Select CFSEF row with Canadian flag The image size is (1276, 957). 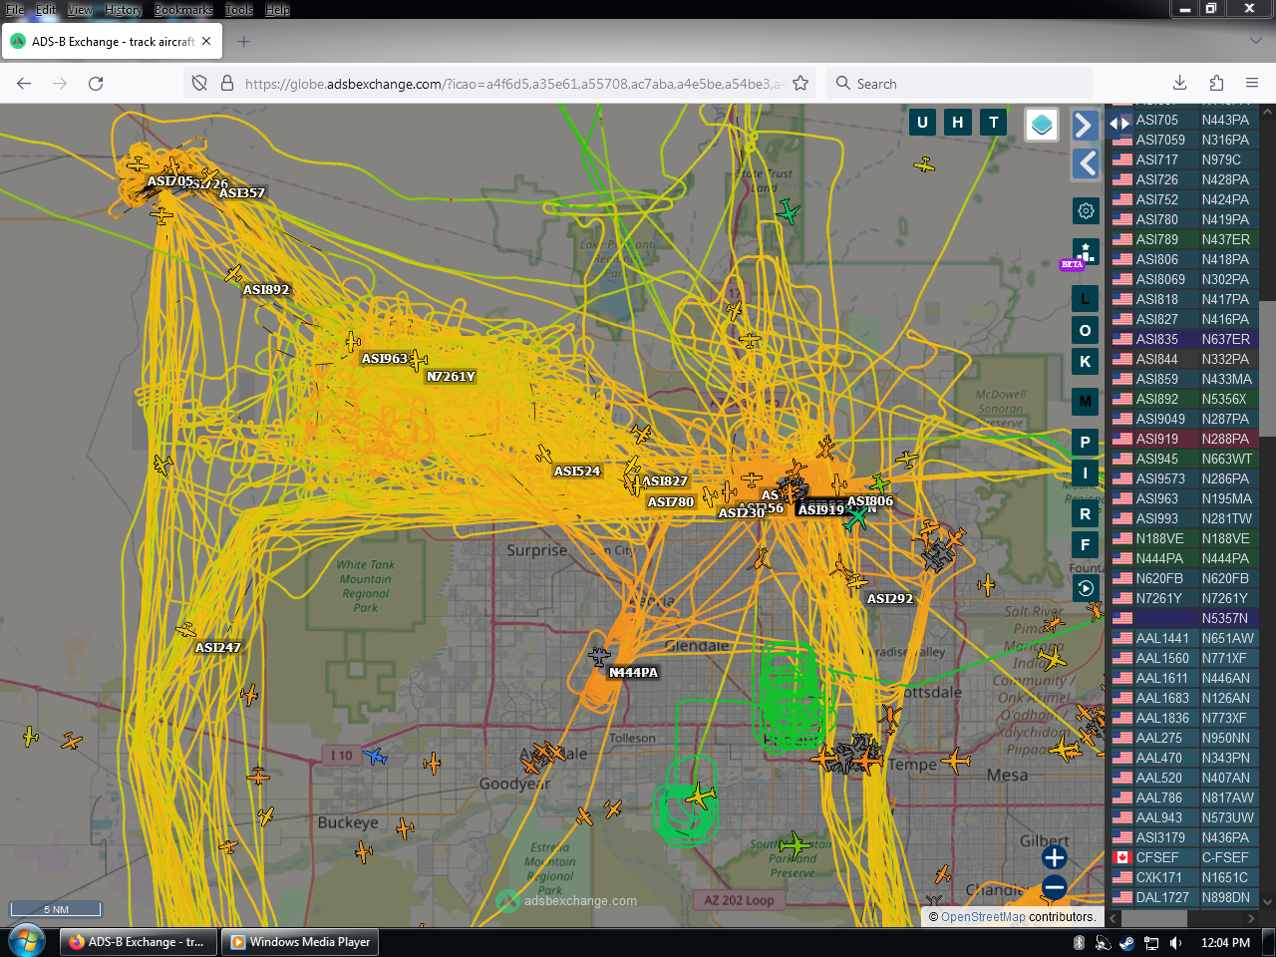tap(1184, 857)
